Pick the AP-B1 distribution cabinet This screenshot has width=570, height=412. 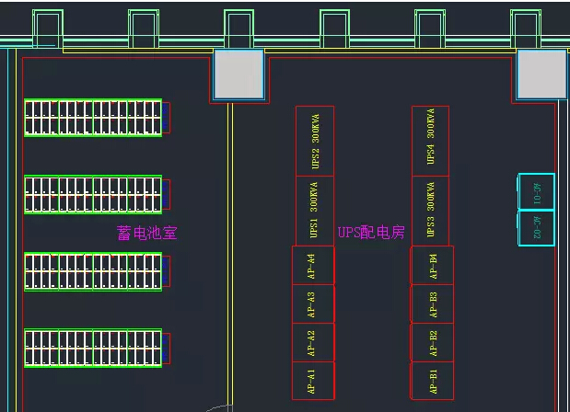point(432,381)
